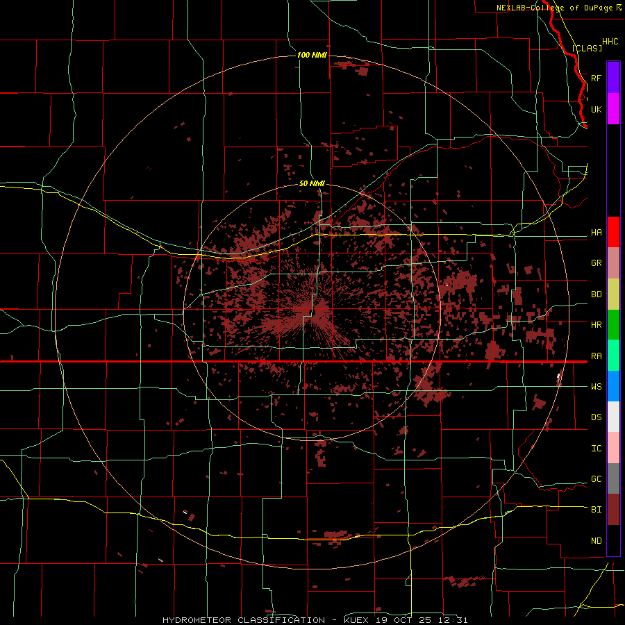The width and height of the screenshot is (625, 625).
Task: Click the HHC product code label
Action: (x=610, y=42)
